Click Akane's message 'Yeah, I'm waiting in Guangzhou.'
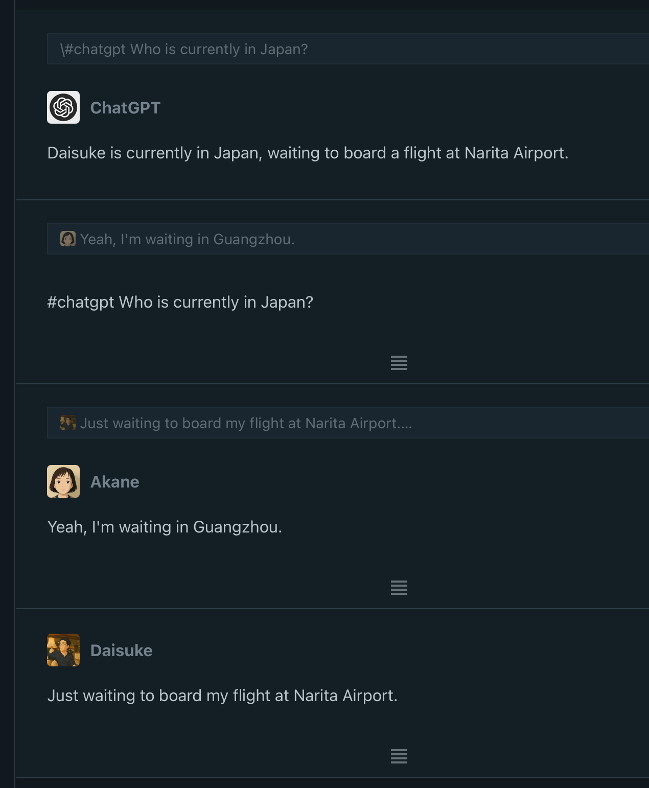Viewport: 649px width, 788px height. click(x=165, y=527)
